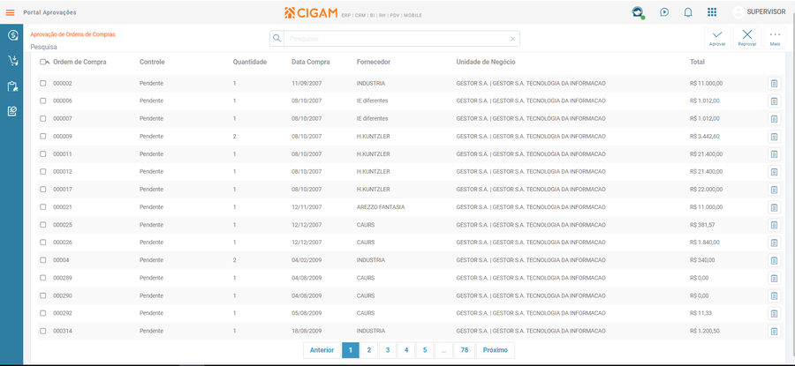
Task: Click the search magnifier icon
Action: 276,38
